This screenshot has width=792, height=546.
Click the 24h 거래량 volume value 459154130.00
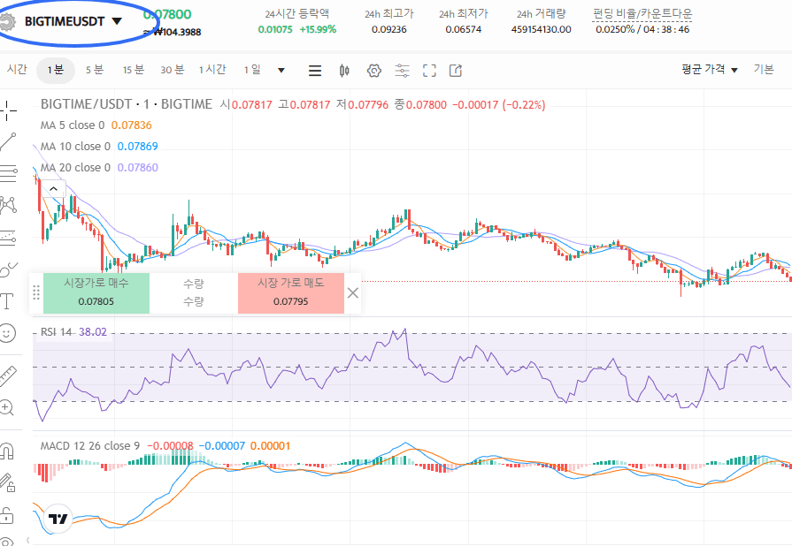click(541, 30)
